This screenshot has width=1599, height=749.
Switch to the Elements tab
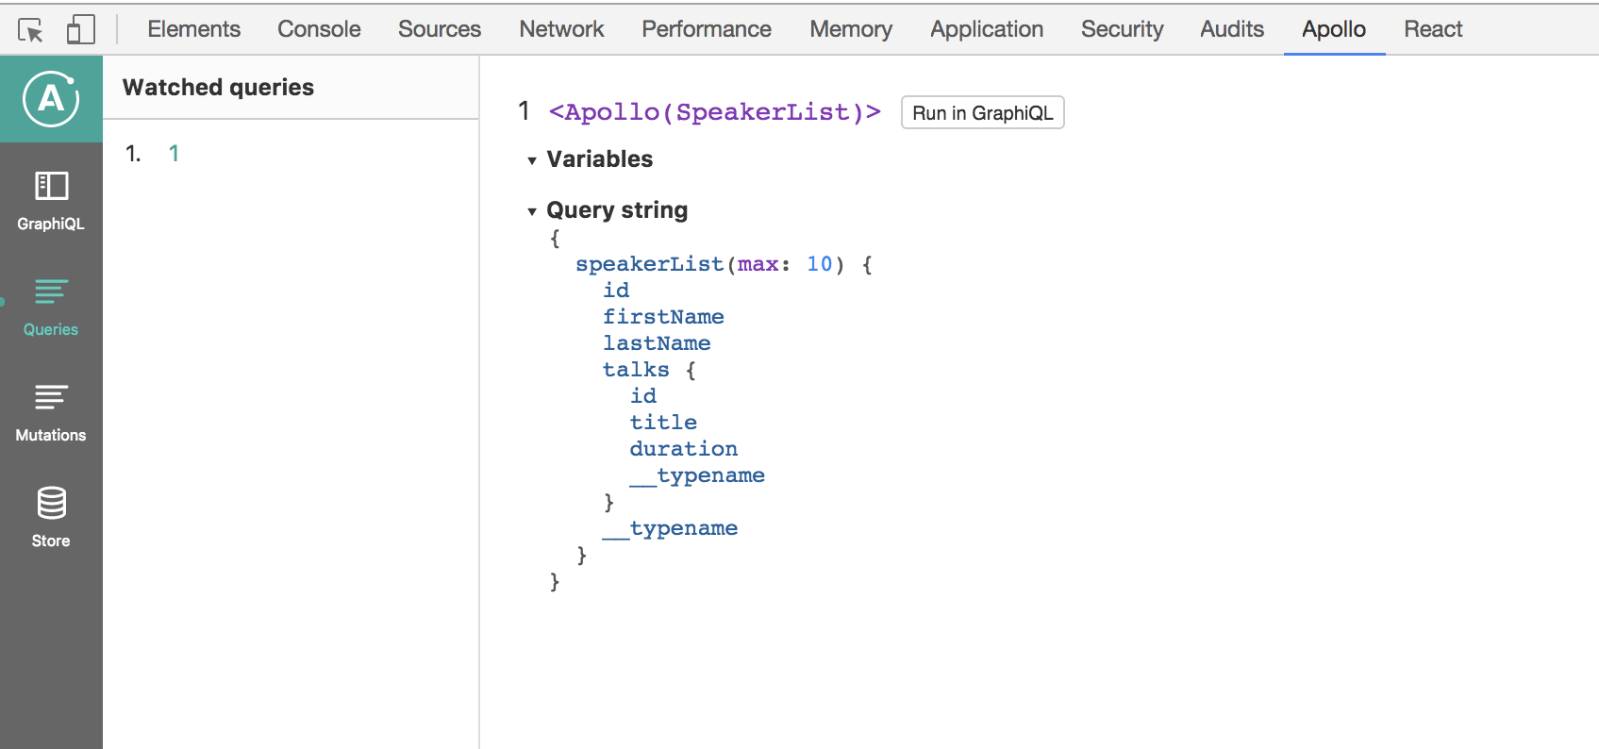pyautogui.click(x=194, y=29)
